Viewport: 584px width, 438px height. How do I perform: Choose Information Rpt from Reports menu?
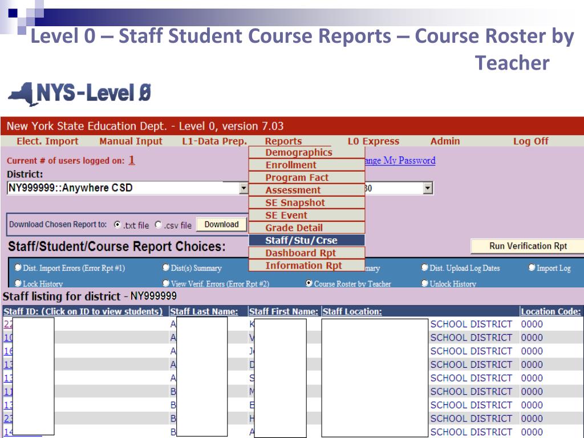click(306, 266)
